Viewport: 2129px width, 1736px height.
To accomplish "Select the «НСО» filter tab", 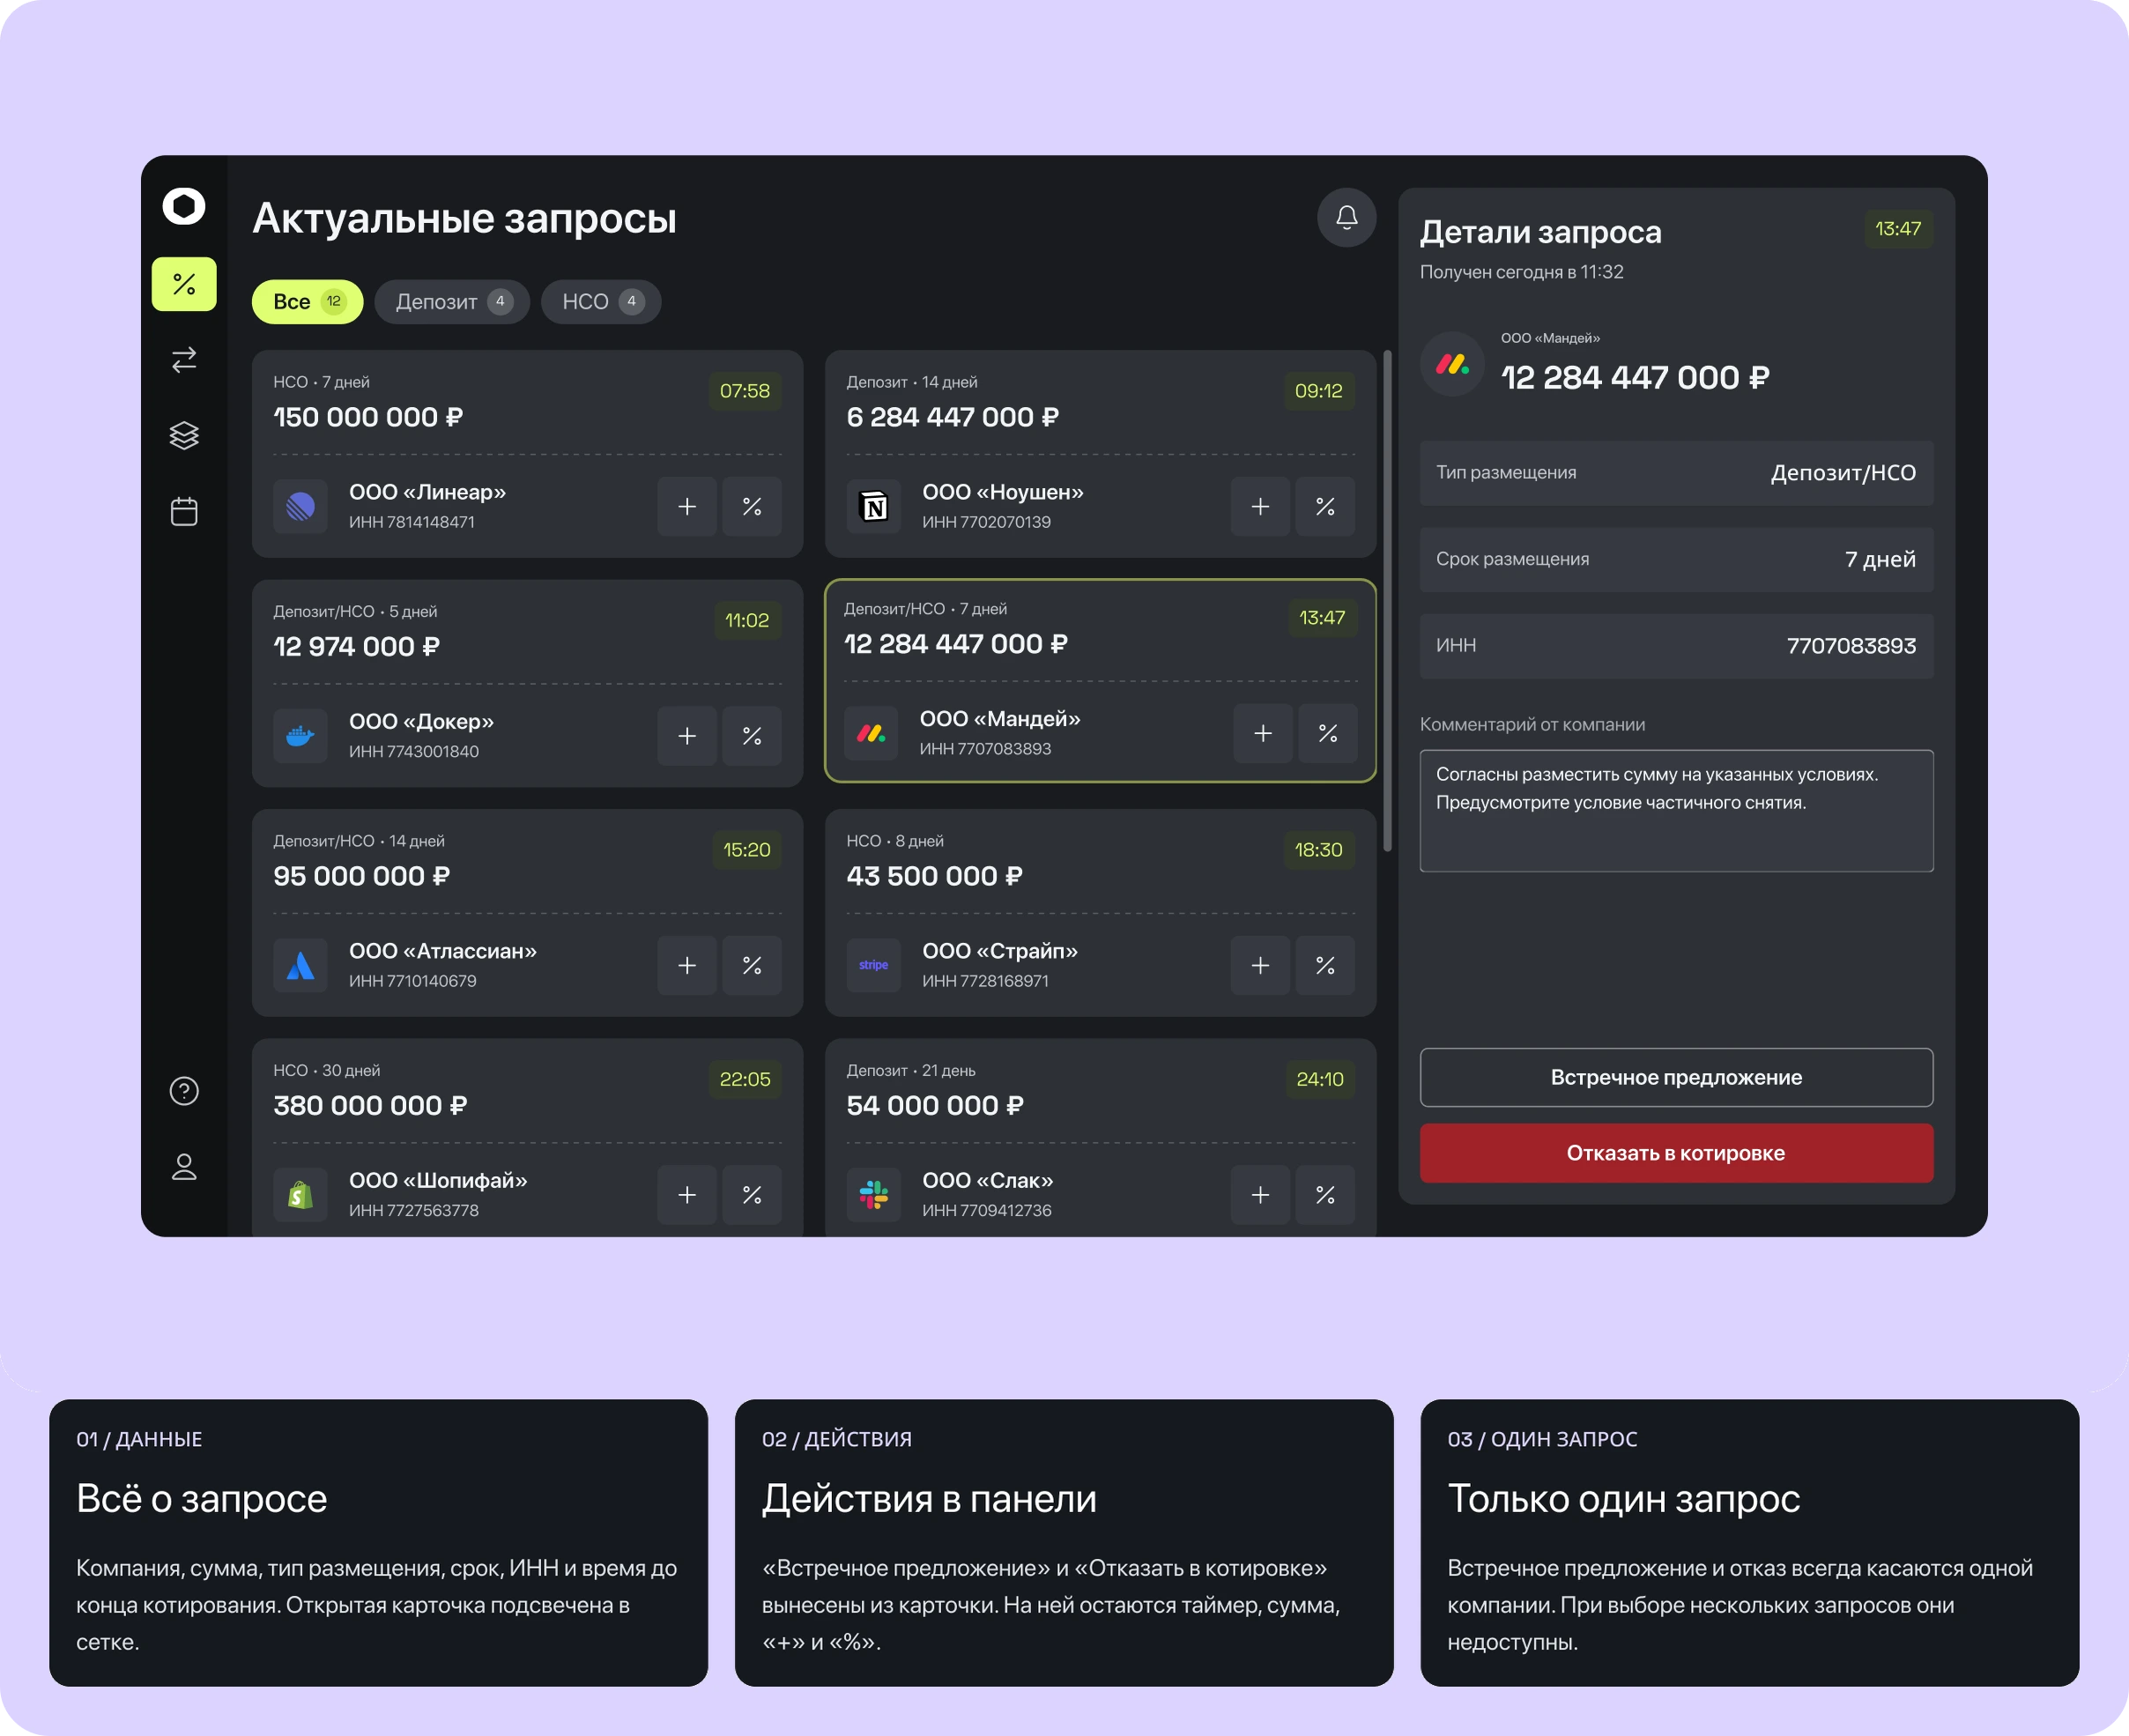I will (x=601, y=301).
